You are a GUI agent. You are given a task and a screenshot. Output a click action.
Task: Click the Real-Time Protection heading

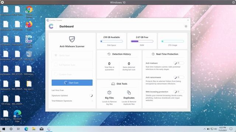click(167, 54)
